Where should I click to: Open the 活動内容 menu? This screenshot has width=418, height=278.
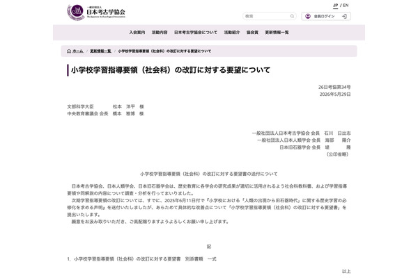[160, 33]
